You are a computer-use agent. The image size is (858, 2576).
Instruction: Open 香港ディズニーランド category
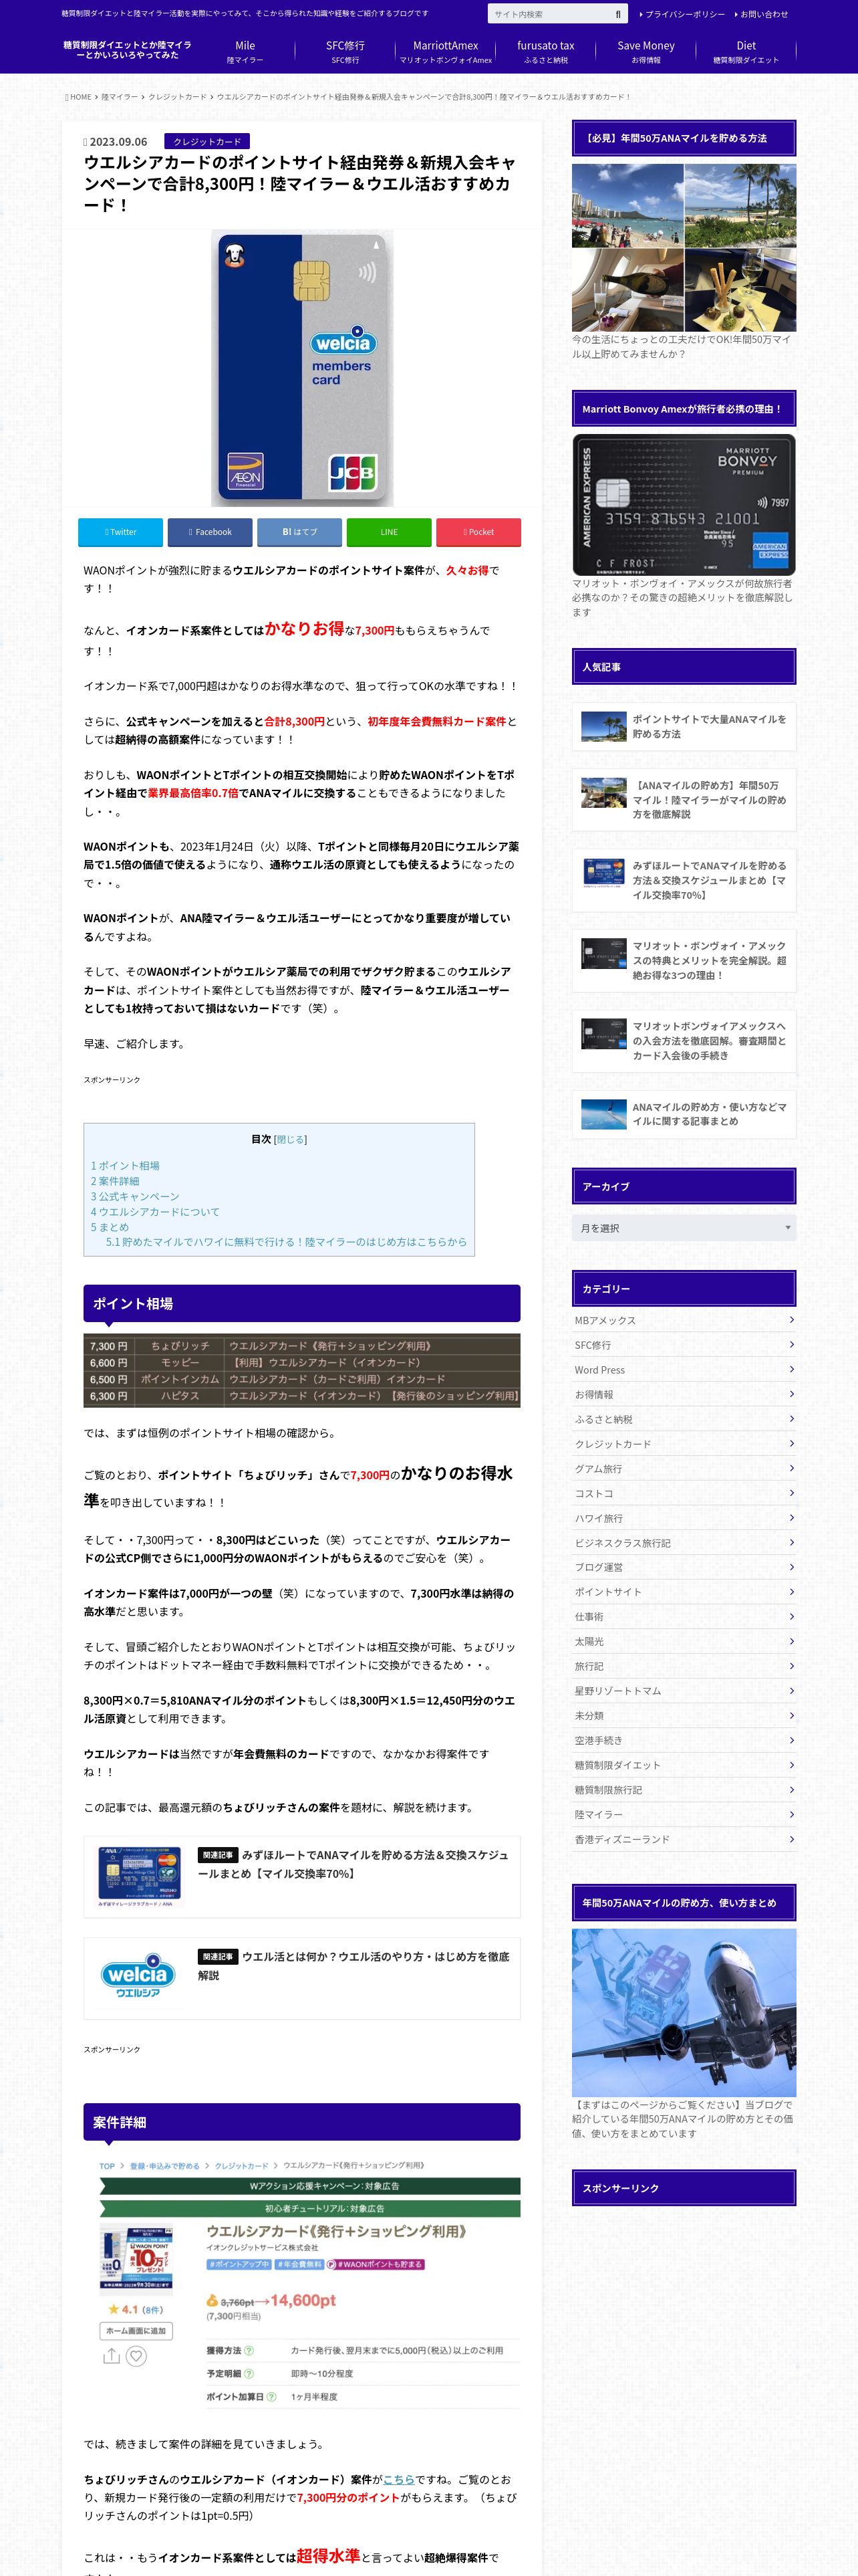tap(683, 1839)
